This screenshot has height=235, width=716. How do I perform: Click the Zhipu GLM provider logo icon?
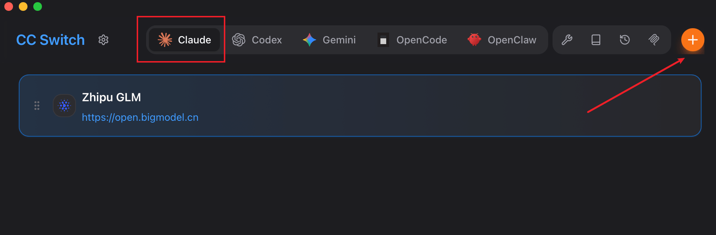(x=64, y=106)
